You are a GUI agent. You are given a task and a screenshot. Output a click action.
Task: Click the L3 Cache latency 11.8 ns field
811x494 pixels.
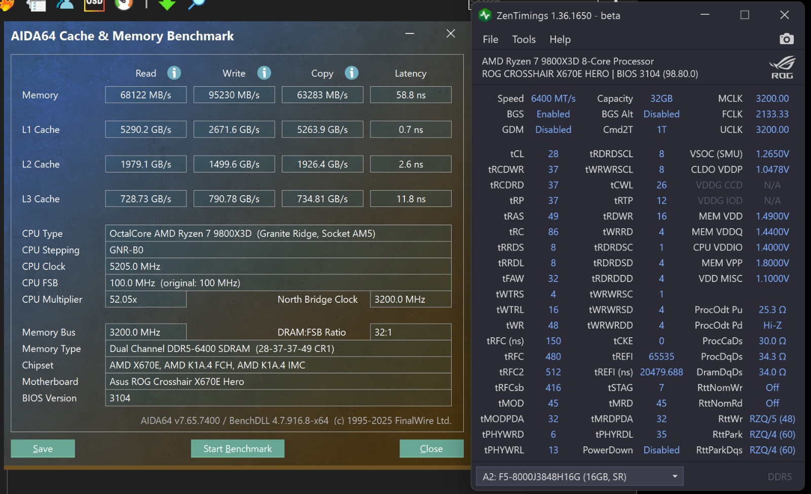(x=411, y=199)
